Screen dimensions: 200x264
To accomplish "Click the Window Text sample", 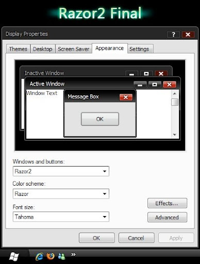I will (42, 93).
